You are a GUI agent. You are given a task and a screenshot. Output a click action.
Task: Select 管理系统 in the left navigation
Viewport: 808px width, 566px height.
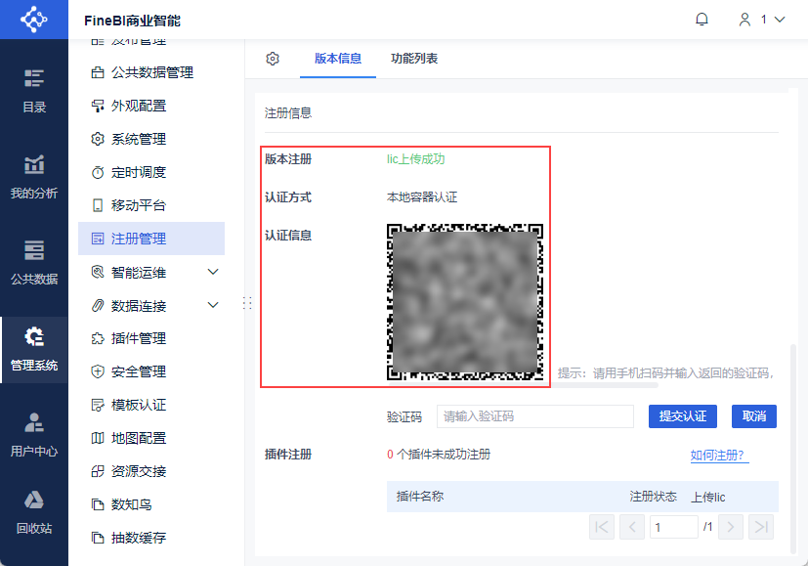click(34, 350)
